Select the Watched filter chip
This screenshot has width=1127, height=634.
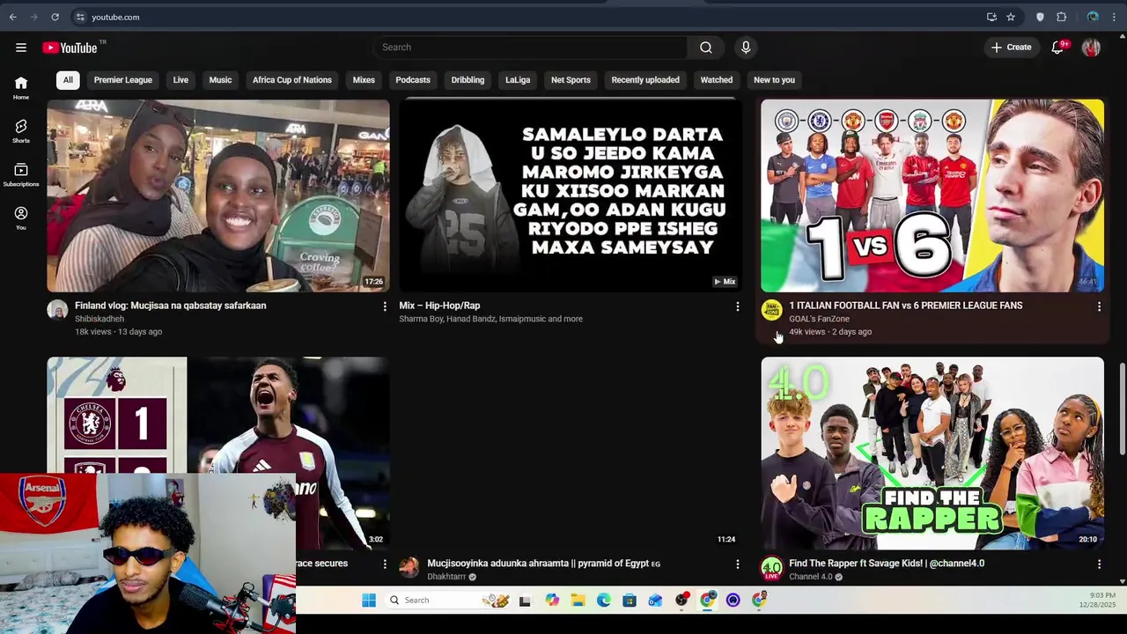[x=717, y=80]
